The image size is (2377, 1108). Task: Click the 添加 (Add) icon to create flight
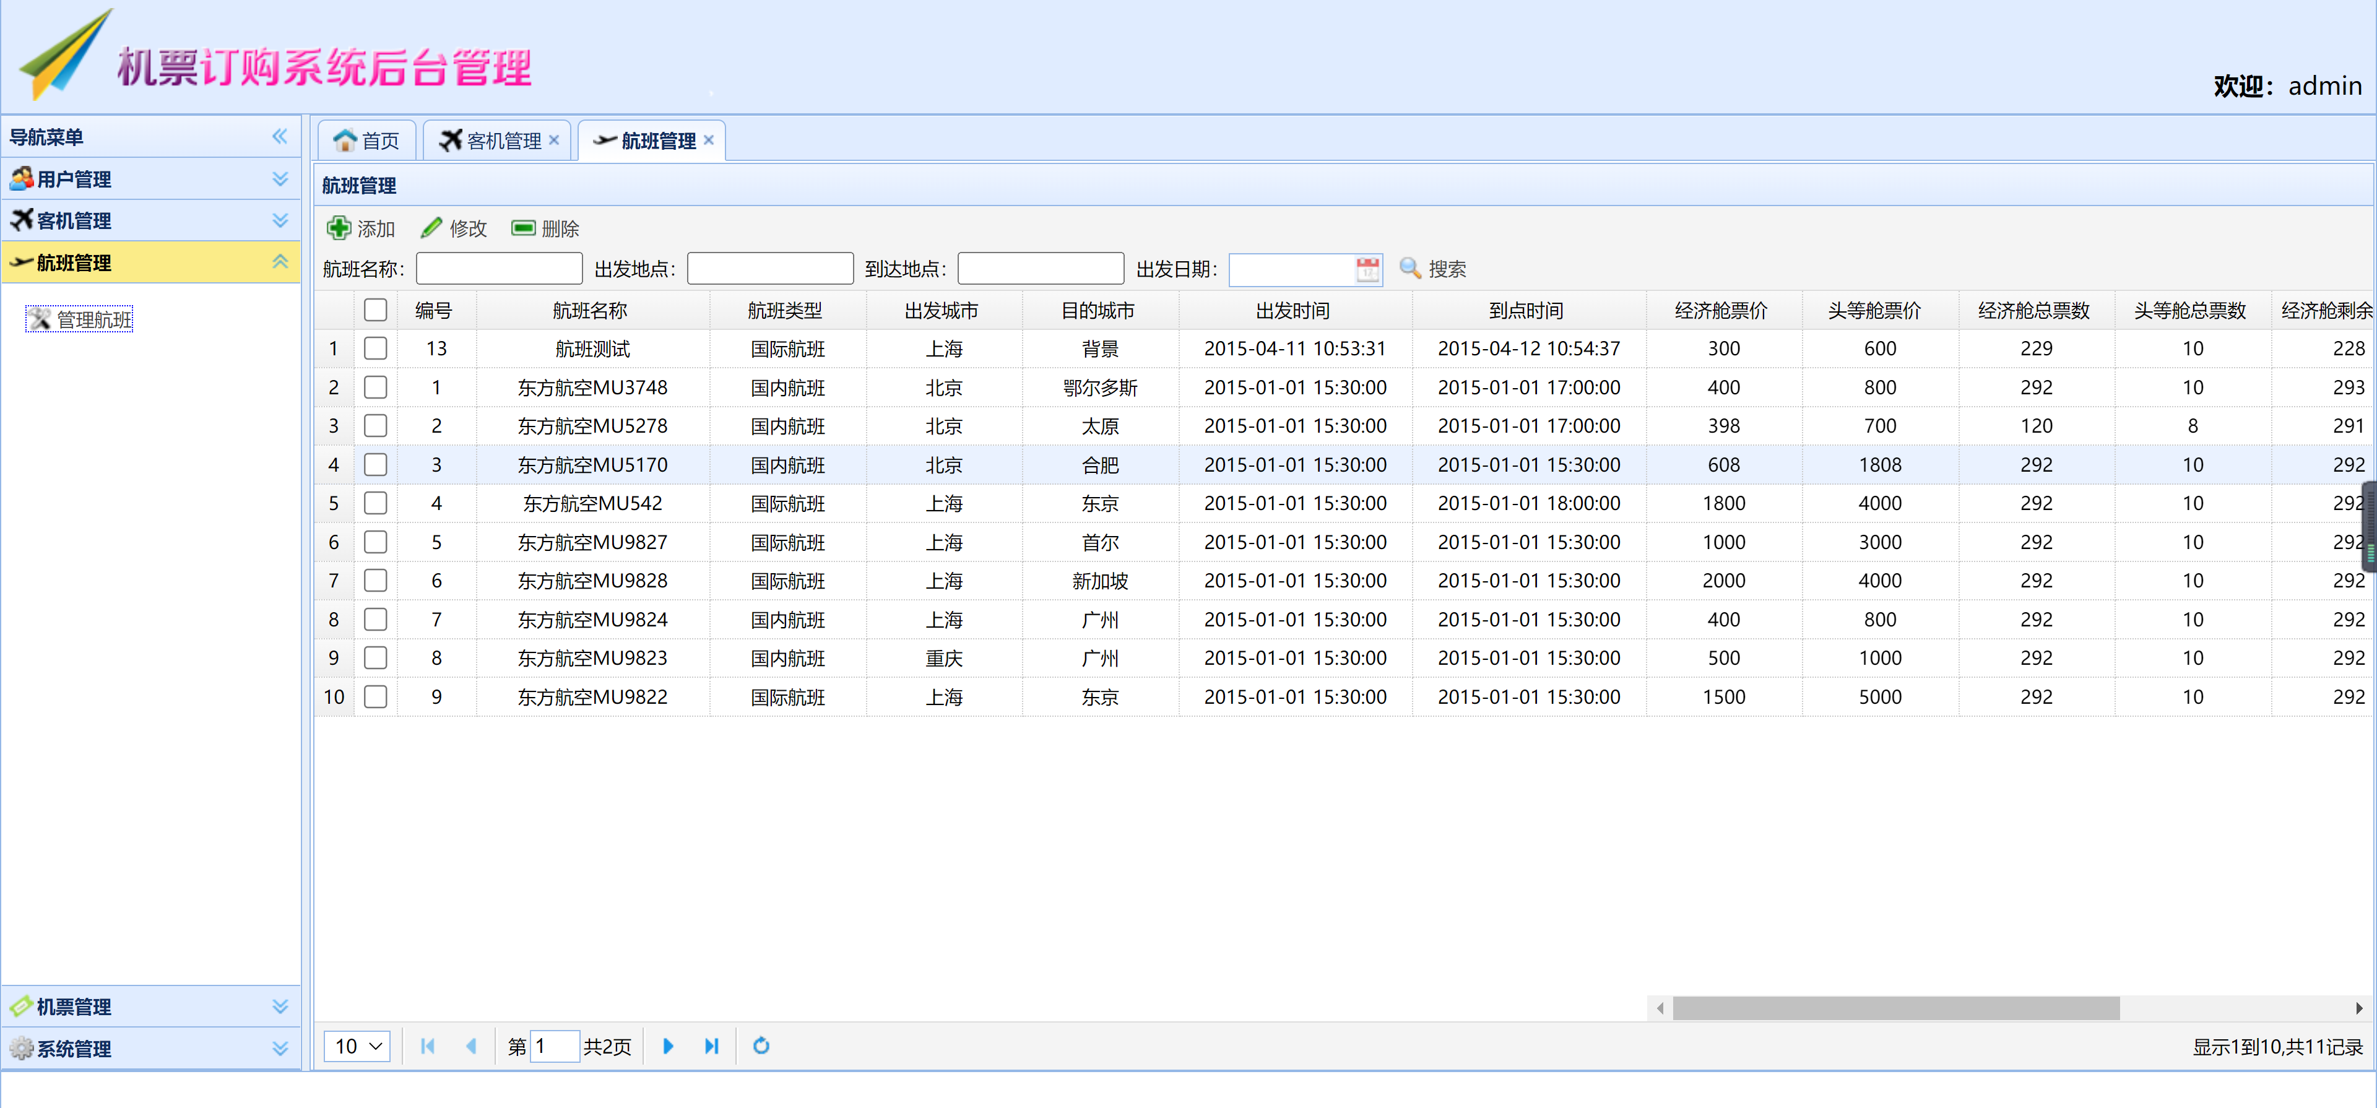pyautogui.click(x=339, y=228)
